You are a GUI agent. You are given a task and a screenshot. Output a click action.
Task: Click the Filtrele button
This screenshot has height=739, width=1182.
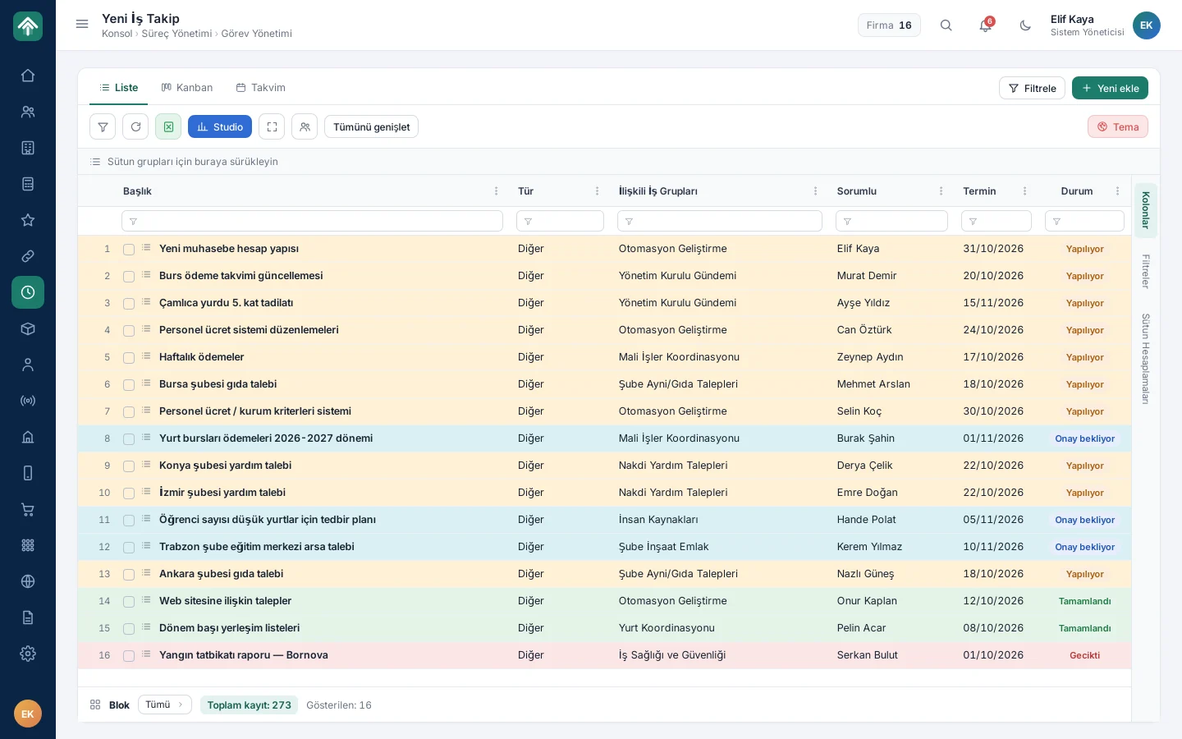(x=1032, y=88)
